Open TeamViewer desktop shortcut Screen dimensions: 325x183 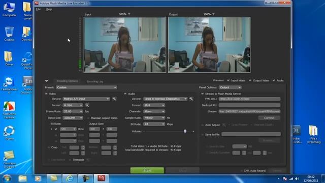[9, 85]
